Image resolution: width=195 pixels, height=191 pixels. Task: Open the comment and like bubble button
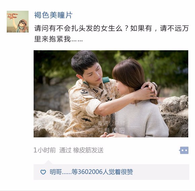tap(184, 150)
